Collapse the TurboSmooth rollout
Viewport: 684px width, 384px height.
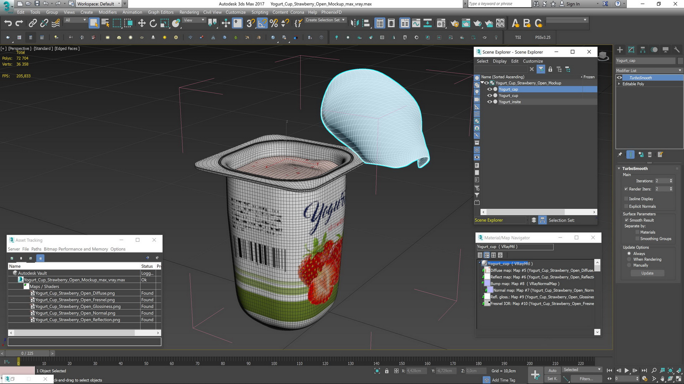619,169
